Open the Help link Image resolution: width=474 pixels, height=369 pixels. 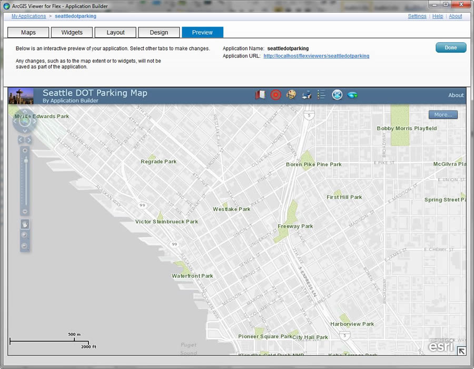(438, 16)
